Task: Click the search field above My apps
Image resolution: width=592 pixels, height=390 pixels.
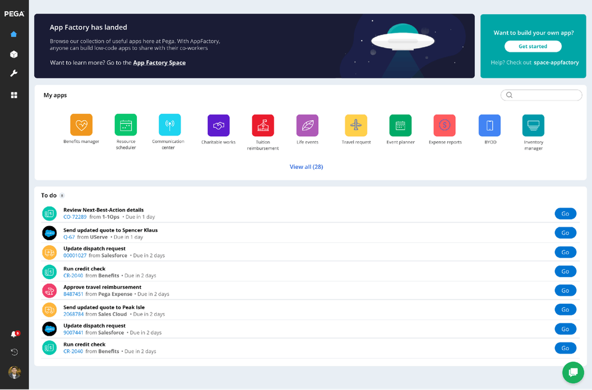Action: point(541,95)
